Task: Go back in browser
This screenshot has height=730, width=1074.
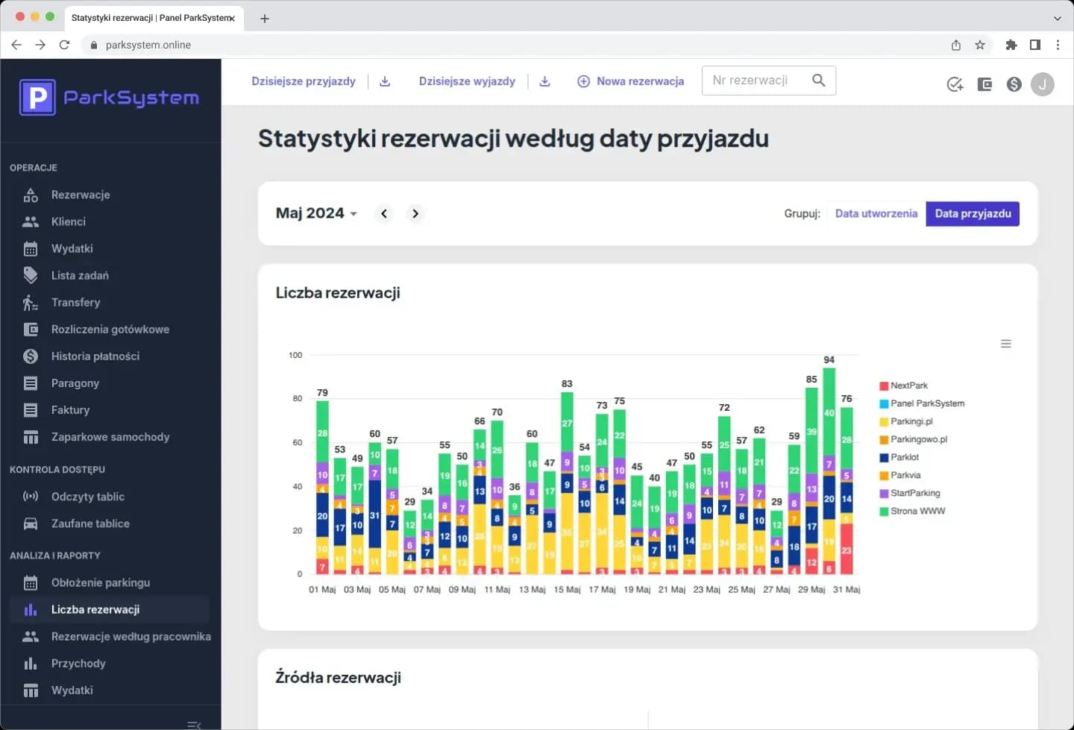Action: coord(16,45)
